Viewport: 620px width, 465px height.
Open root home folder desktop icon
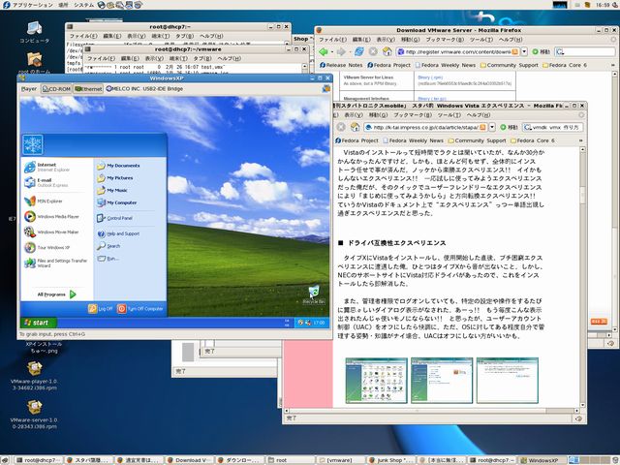pyautogui.click(x=35, y=63)
